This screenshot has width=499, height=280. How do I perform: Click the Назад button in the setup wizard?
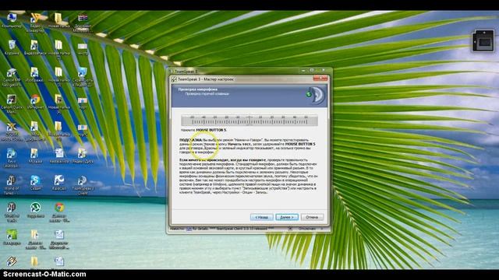click(262, 217)
